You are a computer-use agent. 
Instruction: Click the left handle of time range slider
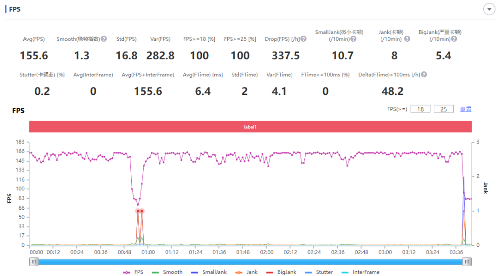click(x=34, y=262)
